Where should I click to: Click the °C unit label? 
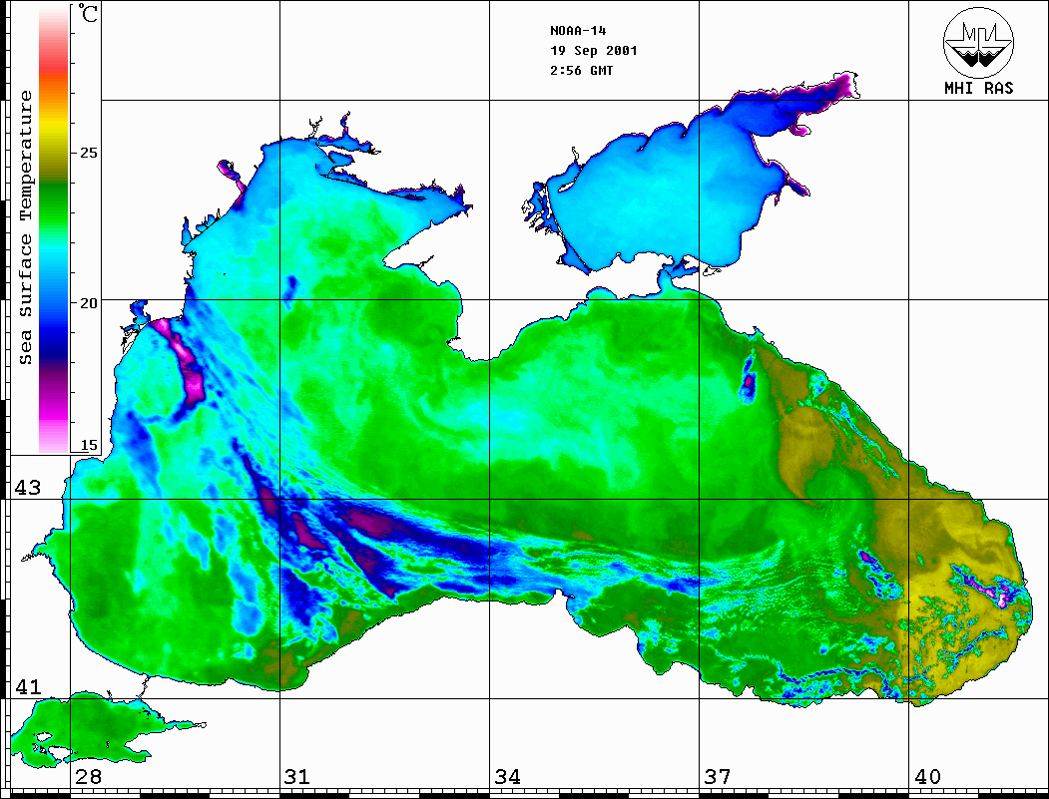point(88,13)
